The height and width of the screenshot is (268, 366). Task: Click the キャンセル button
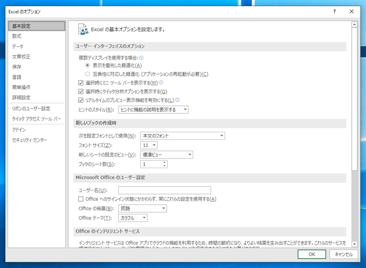click(x=344, y=254)
